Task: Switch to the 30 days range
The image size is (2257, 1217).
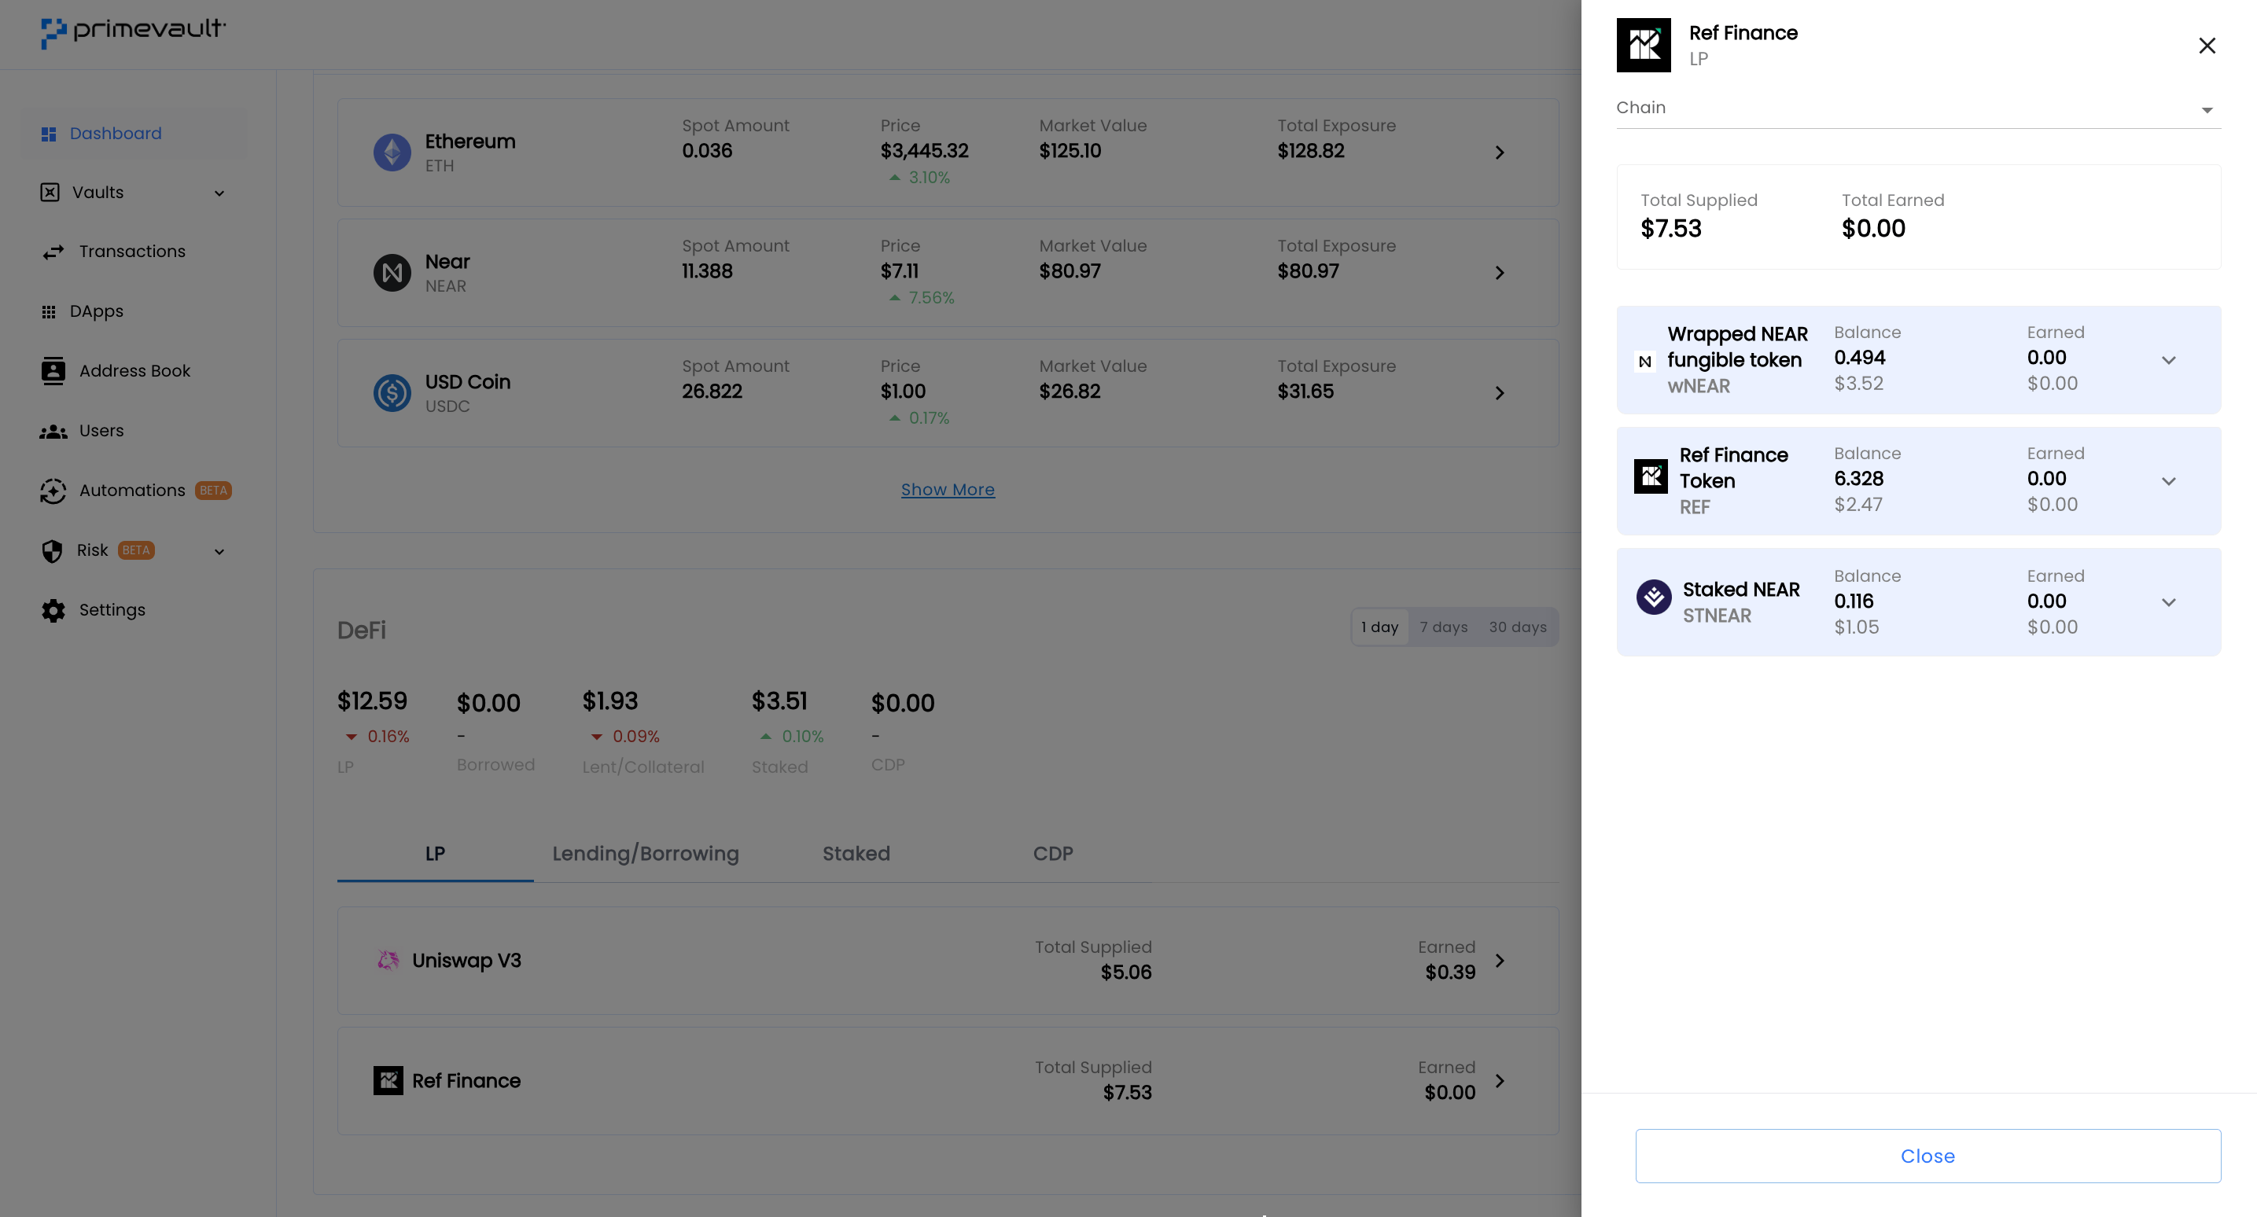Action: pyautogui.click(x=1518, y=627)
